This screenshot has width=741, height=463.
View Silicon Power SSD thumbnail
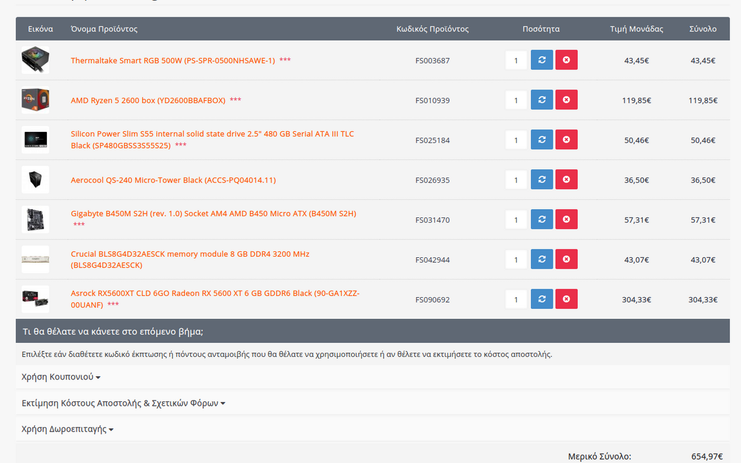click(35, 140)
